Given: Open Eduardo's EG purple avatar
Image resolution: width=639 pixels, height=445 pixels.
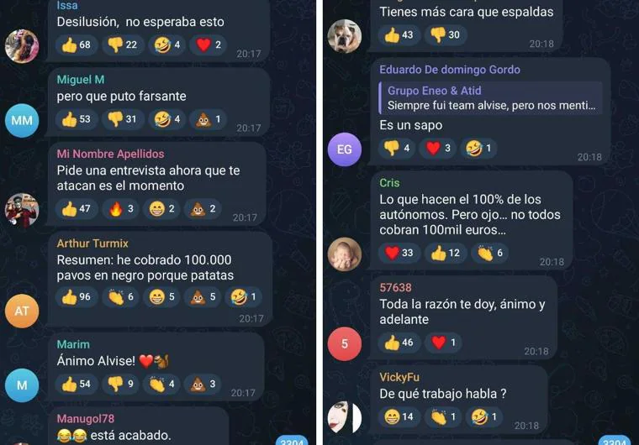Looking at the screenshot, I should (345, 149).
